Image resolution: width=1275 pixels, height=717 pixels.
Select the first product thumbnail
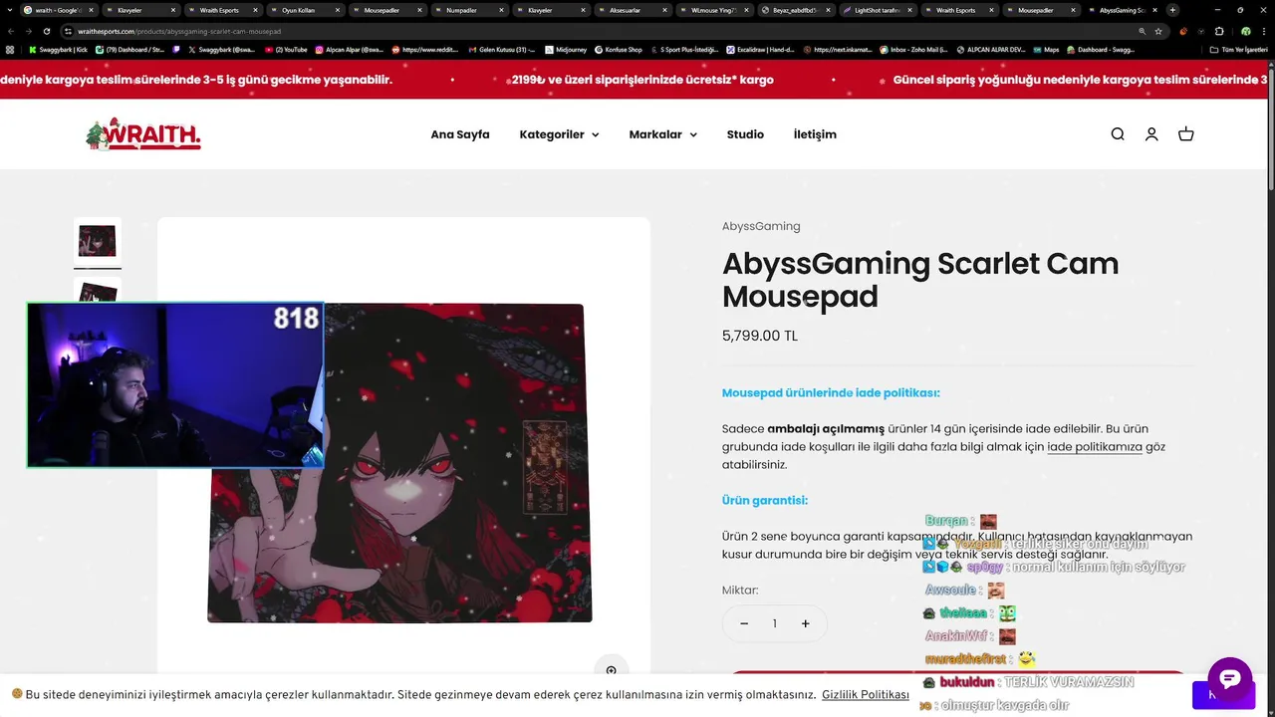point(98,241)
